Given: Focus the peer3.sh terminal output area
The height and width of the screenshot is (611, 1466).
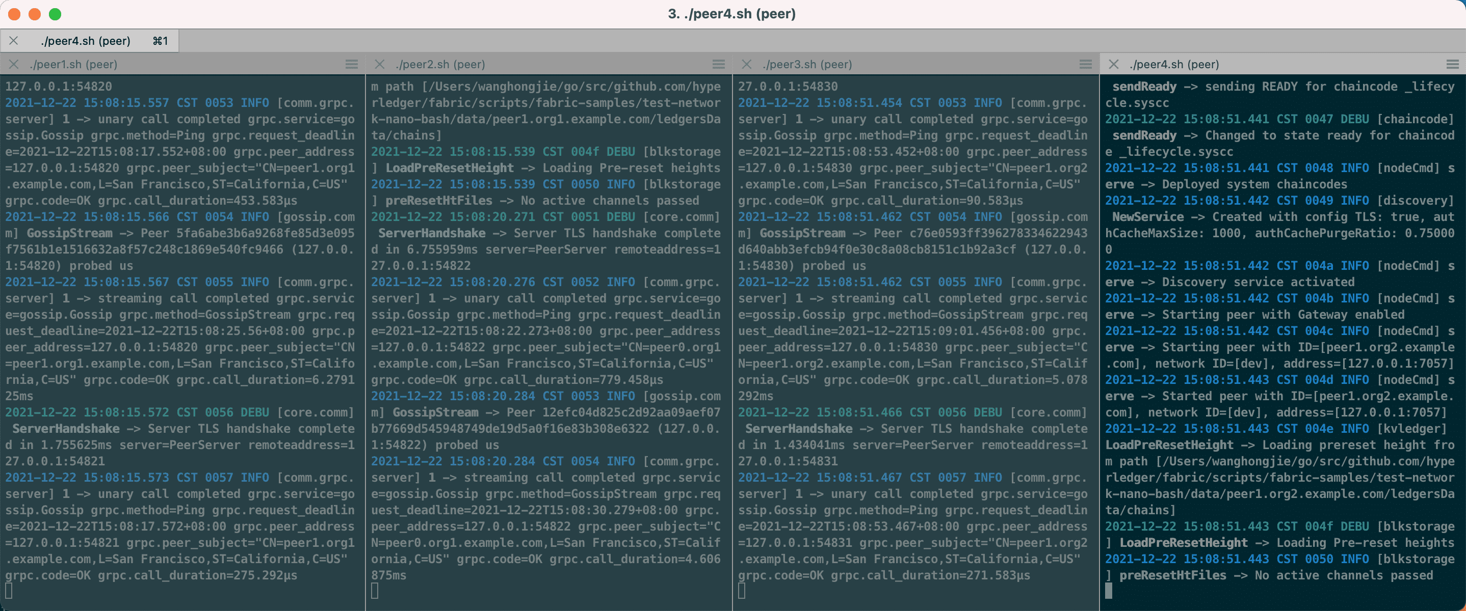Looking at the screenshot, I should coord(914,341).
